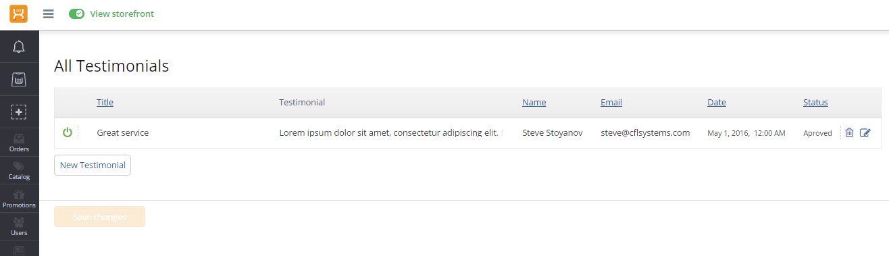
Task: Toggle the View storefront switch
Action: coord(76,14)
